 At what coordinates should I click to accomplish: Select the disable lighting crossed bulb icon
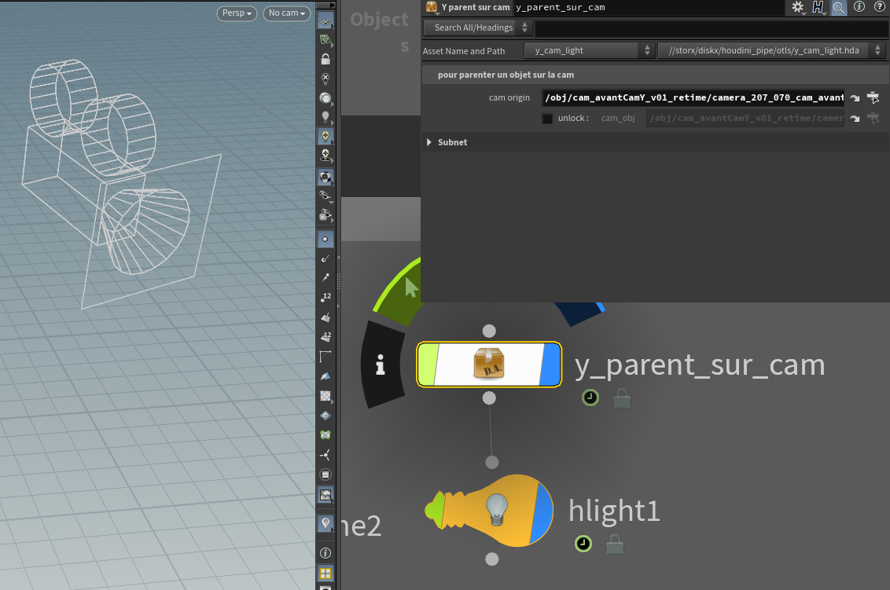[325, 79]
